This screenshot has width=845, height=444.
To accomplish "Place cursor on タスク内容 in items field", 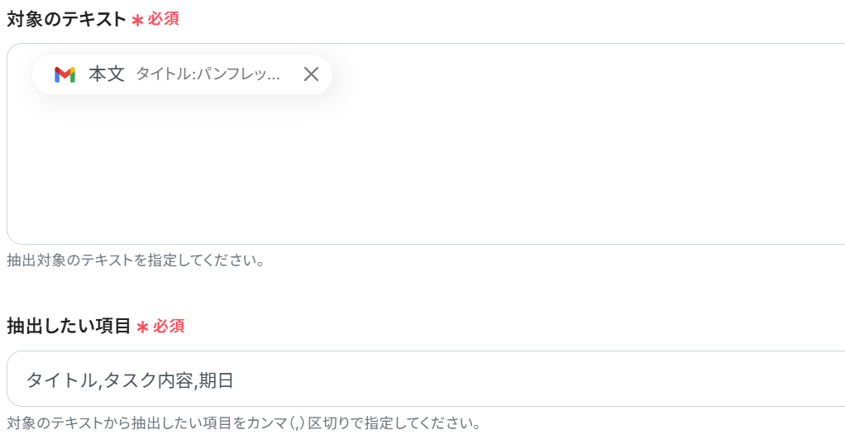I will pyautogui.click(x=149, y=380).
